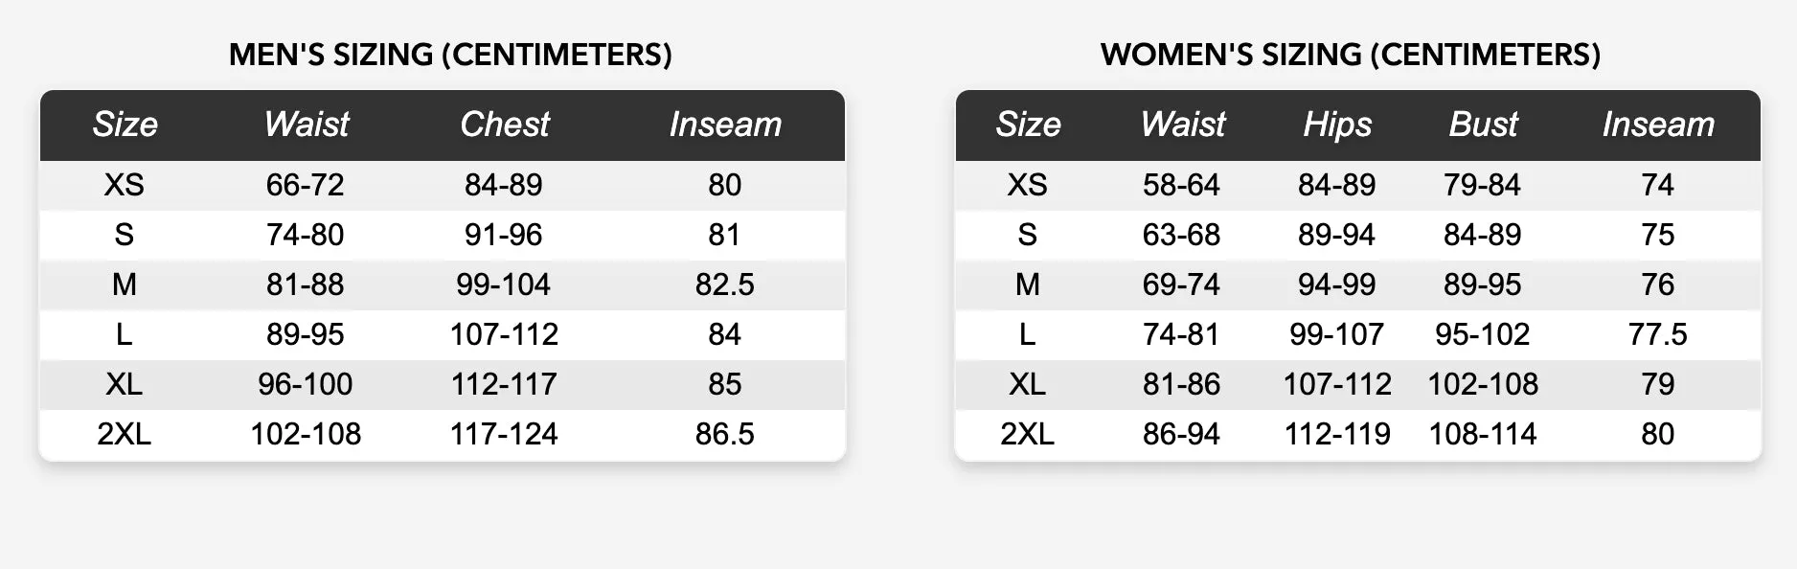
Task: Click men's XS waist value 66-72
Action: 305,185
